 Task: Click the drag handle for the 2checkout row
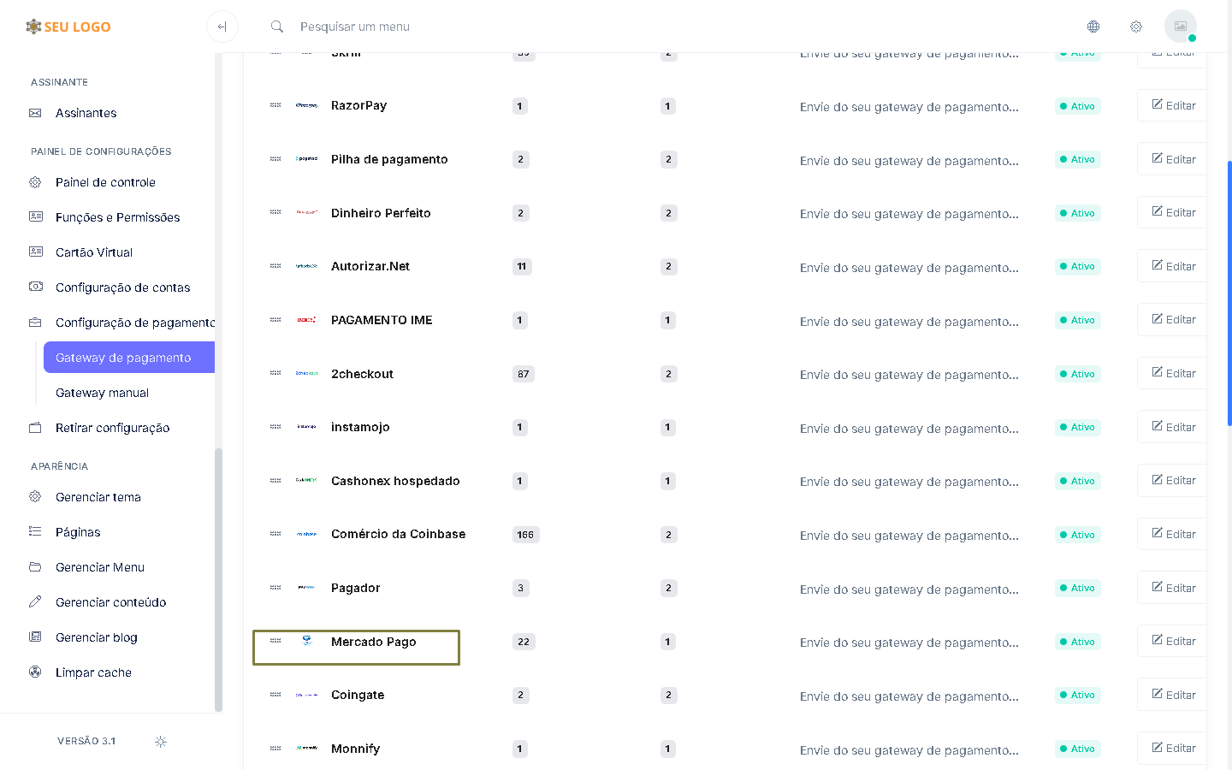(x=275, y=373)
